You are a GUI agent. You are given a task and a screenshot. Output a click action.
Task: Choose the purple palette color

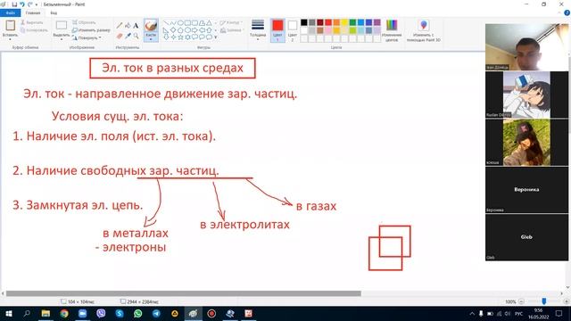pos(377,22)
